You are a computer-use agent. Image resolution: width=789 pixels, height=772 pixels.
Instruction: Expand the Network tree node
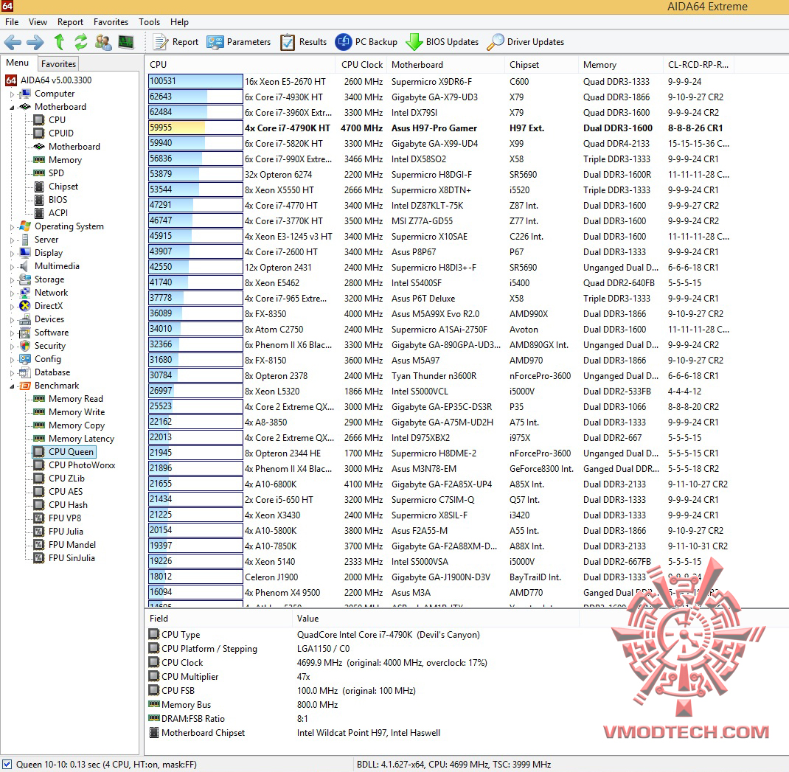point(12,293)
